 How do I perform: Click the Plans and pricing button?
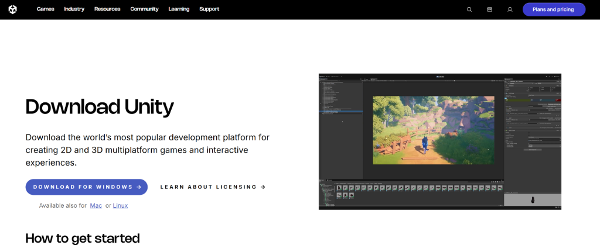click(554, 9)
